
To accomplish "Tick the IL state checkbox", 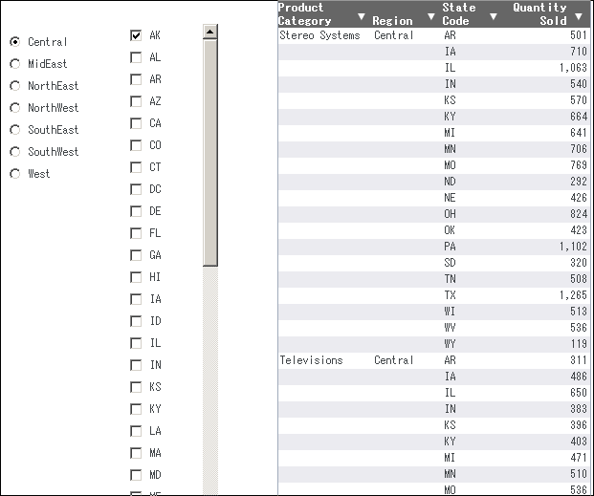I will point(136,343).
